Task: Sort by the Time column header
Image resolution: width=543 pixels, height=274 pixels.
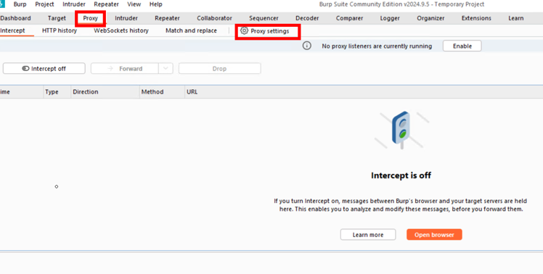Action: (22, 91)
